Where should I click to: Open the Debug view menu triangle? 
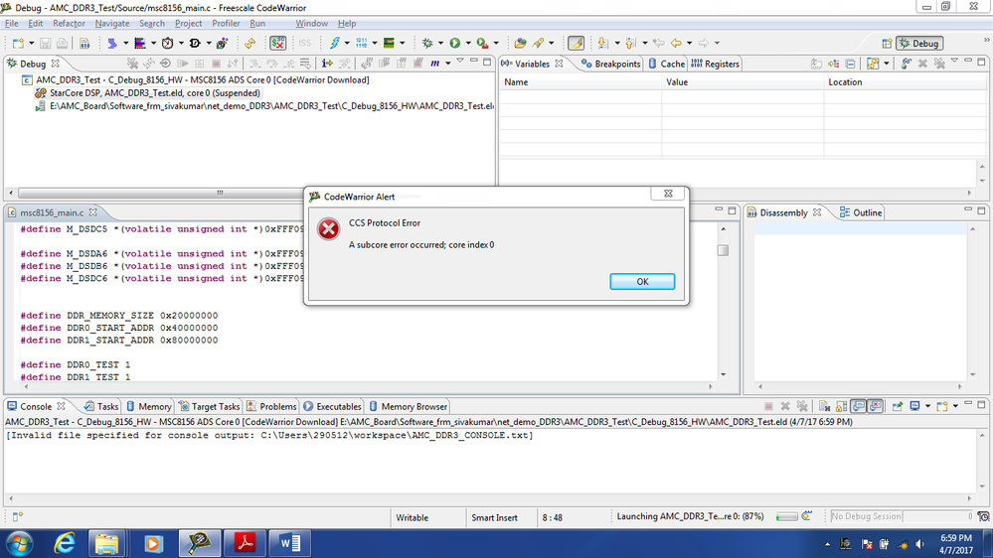[x=460, y=62]
